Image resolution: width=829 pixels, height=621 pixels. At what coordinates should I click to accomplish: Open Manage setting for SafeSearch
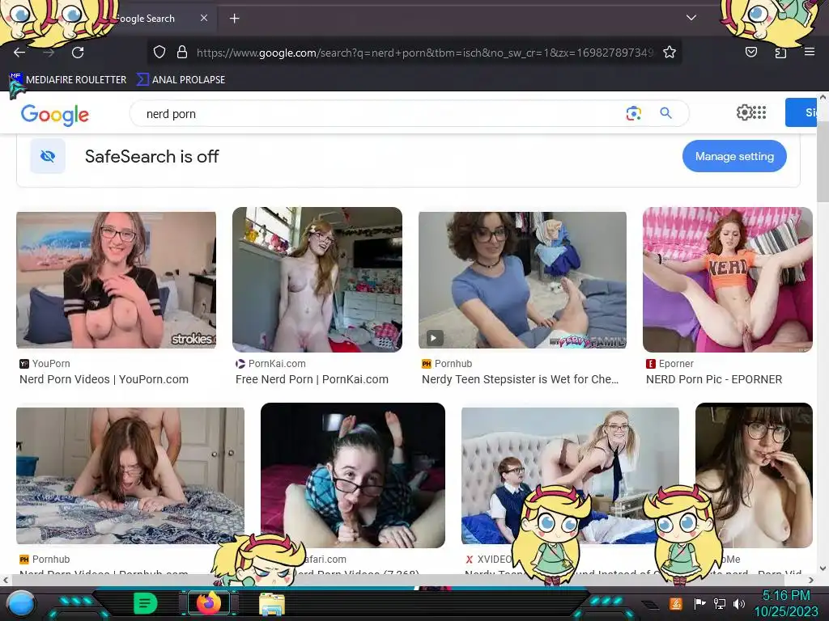pos(734,156)
